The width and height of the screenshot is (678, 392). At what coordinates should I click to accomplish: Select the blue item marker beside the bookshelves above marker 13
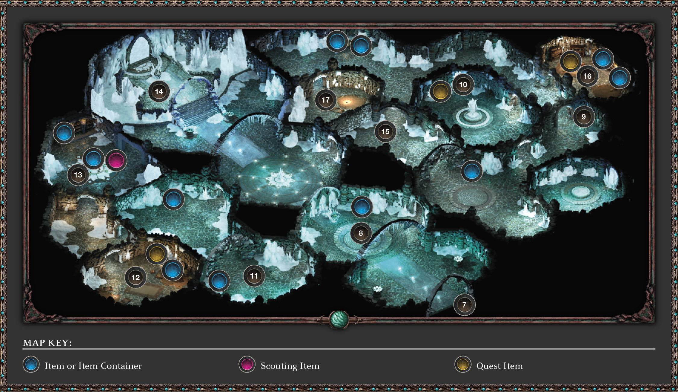click(x=64, y=133)
